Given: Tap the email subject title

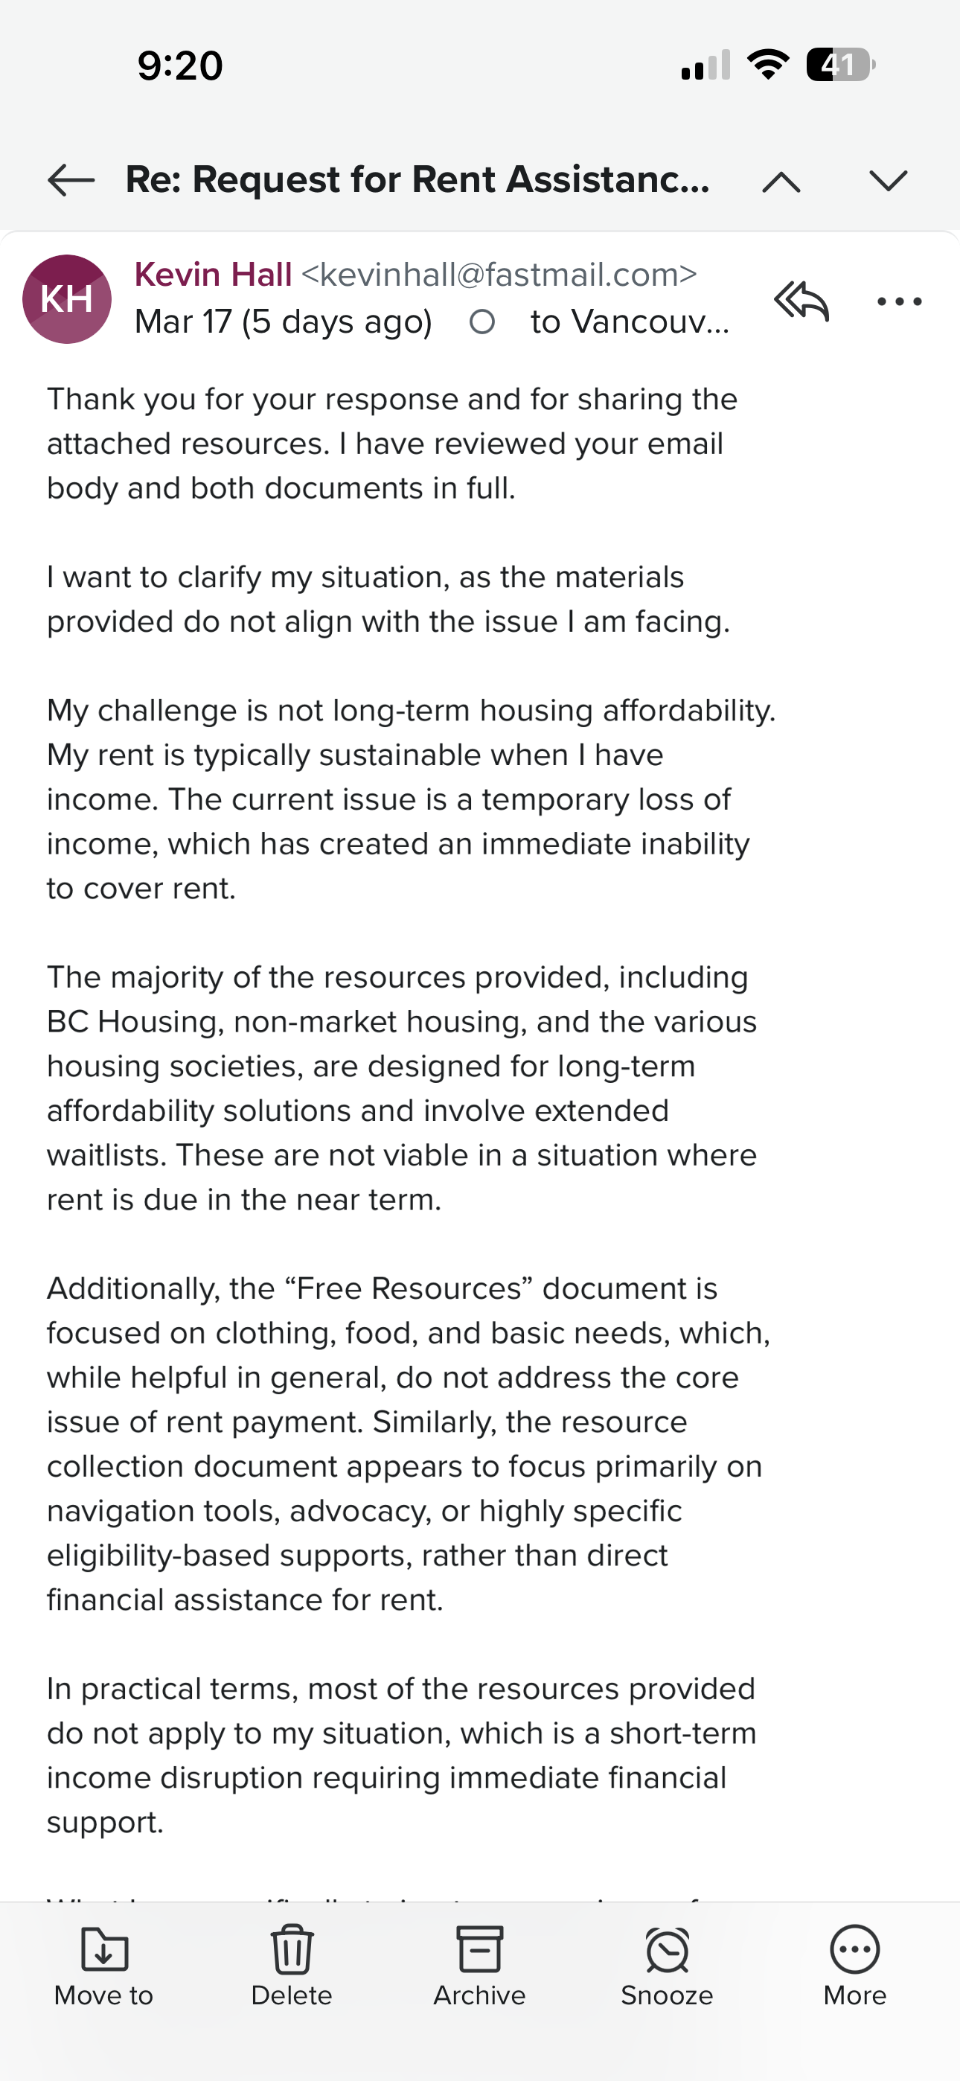Looking at the screenshot, I should point(417,179).
